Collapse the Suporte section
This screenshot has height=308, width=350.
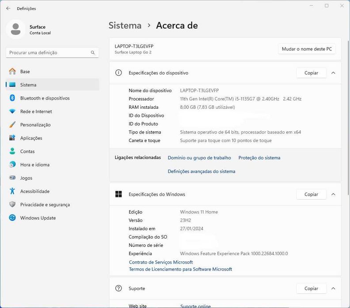[x=333, y=289]
